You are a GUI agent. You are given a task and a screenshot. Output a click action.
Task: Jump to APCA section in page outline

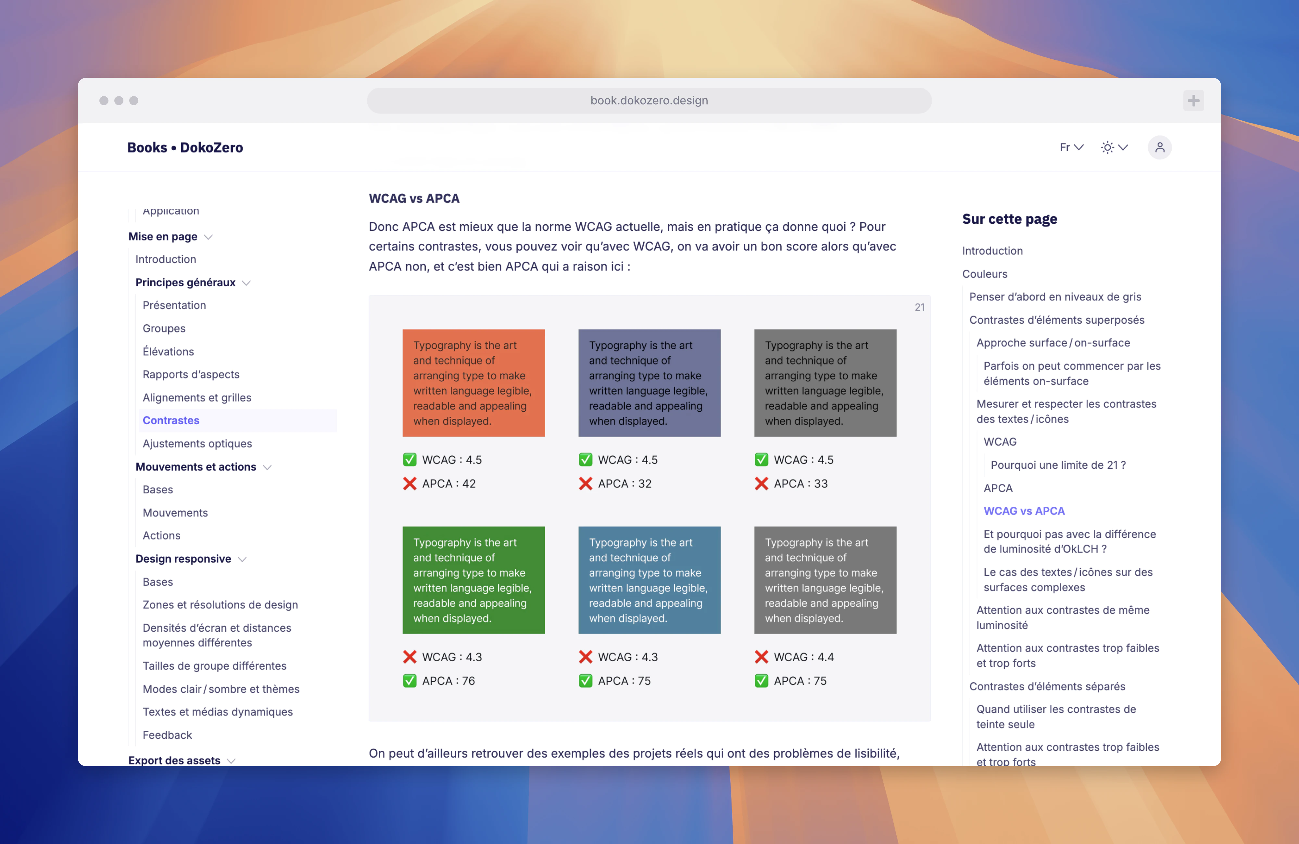point(998,488)
